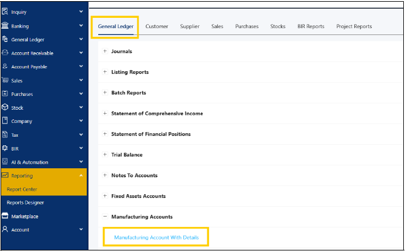The width and height of the screenshot is (405, 251).
Task: Click the Purchases list icon
Action: pos(5,94)
